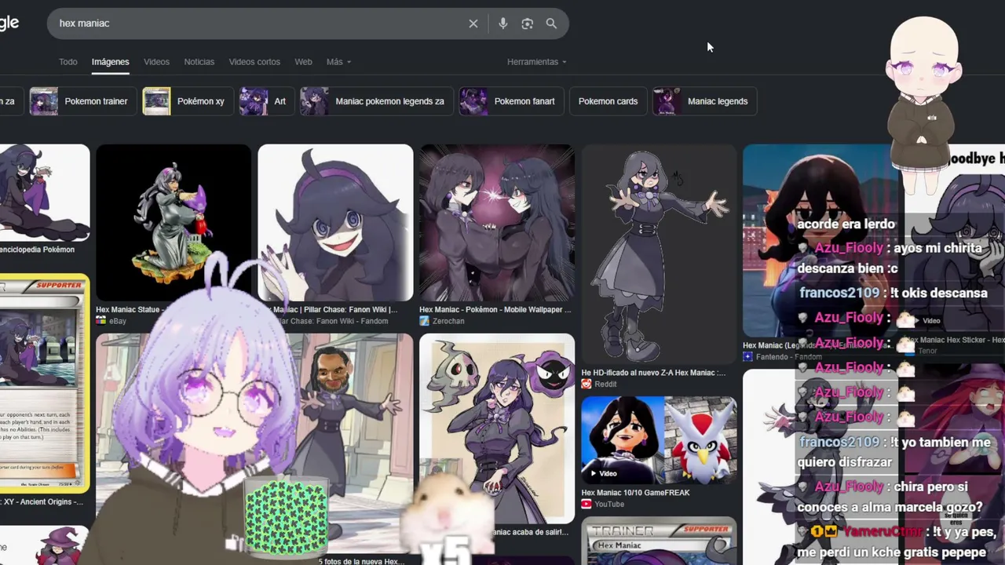Image resolution: width=1005 pixels, height=565 pixels.
Task: Click the eBay favicon below the statue image
Action: 100,321
